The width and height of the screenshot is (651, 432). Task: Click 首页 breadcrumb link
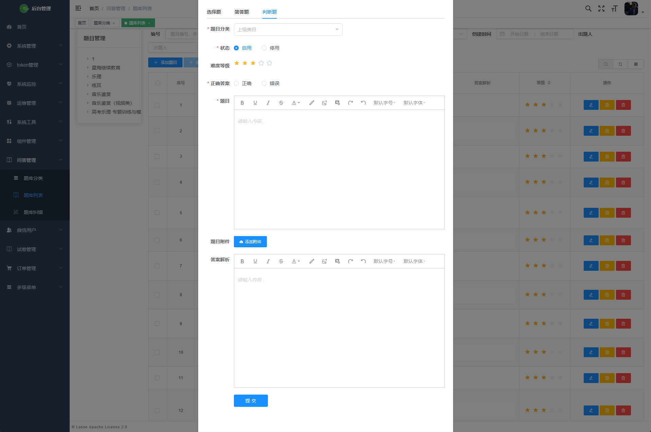(x=94, y=9)
